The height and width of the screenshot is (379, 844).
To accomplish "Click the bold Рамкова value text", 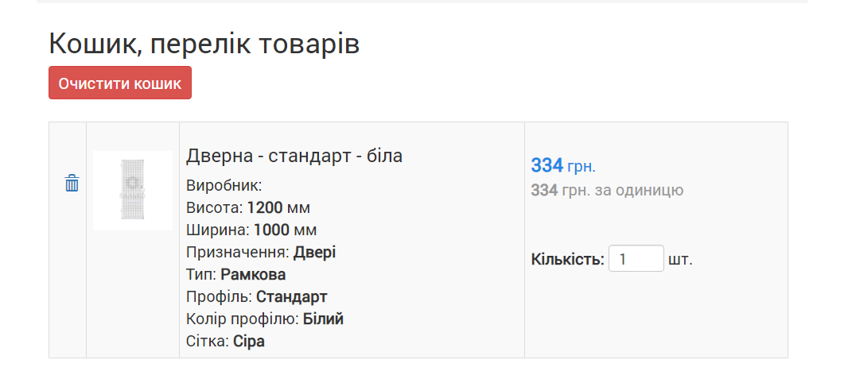I will tap(253, 275).
